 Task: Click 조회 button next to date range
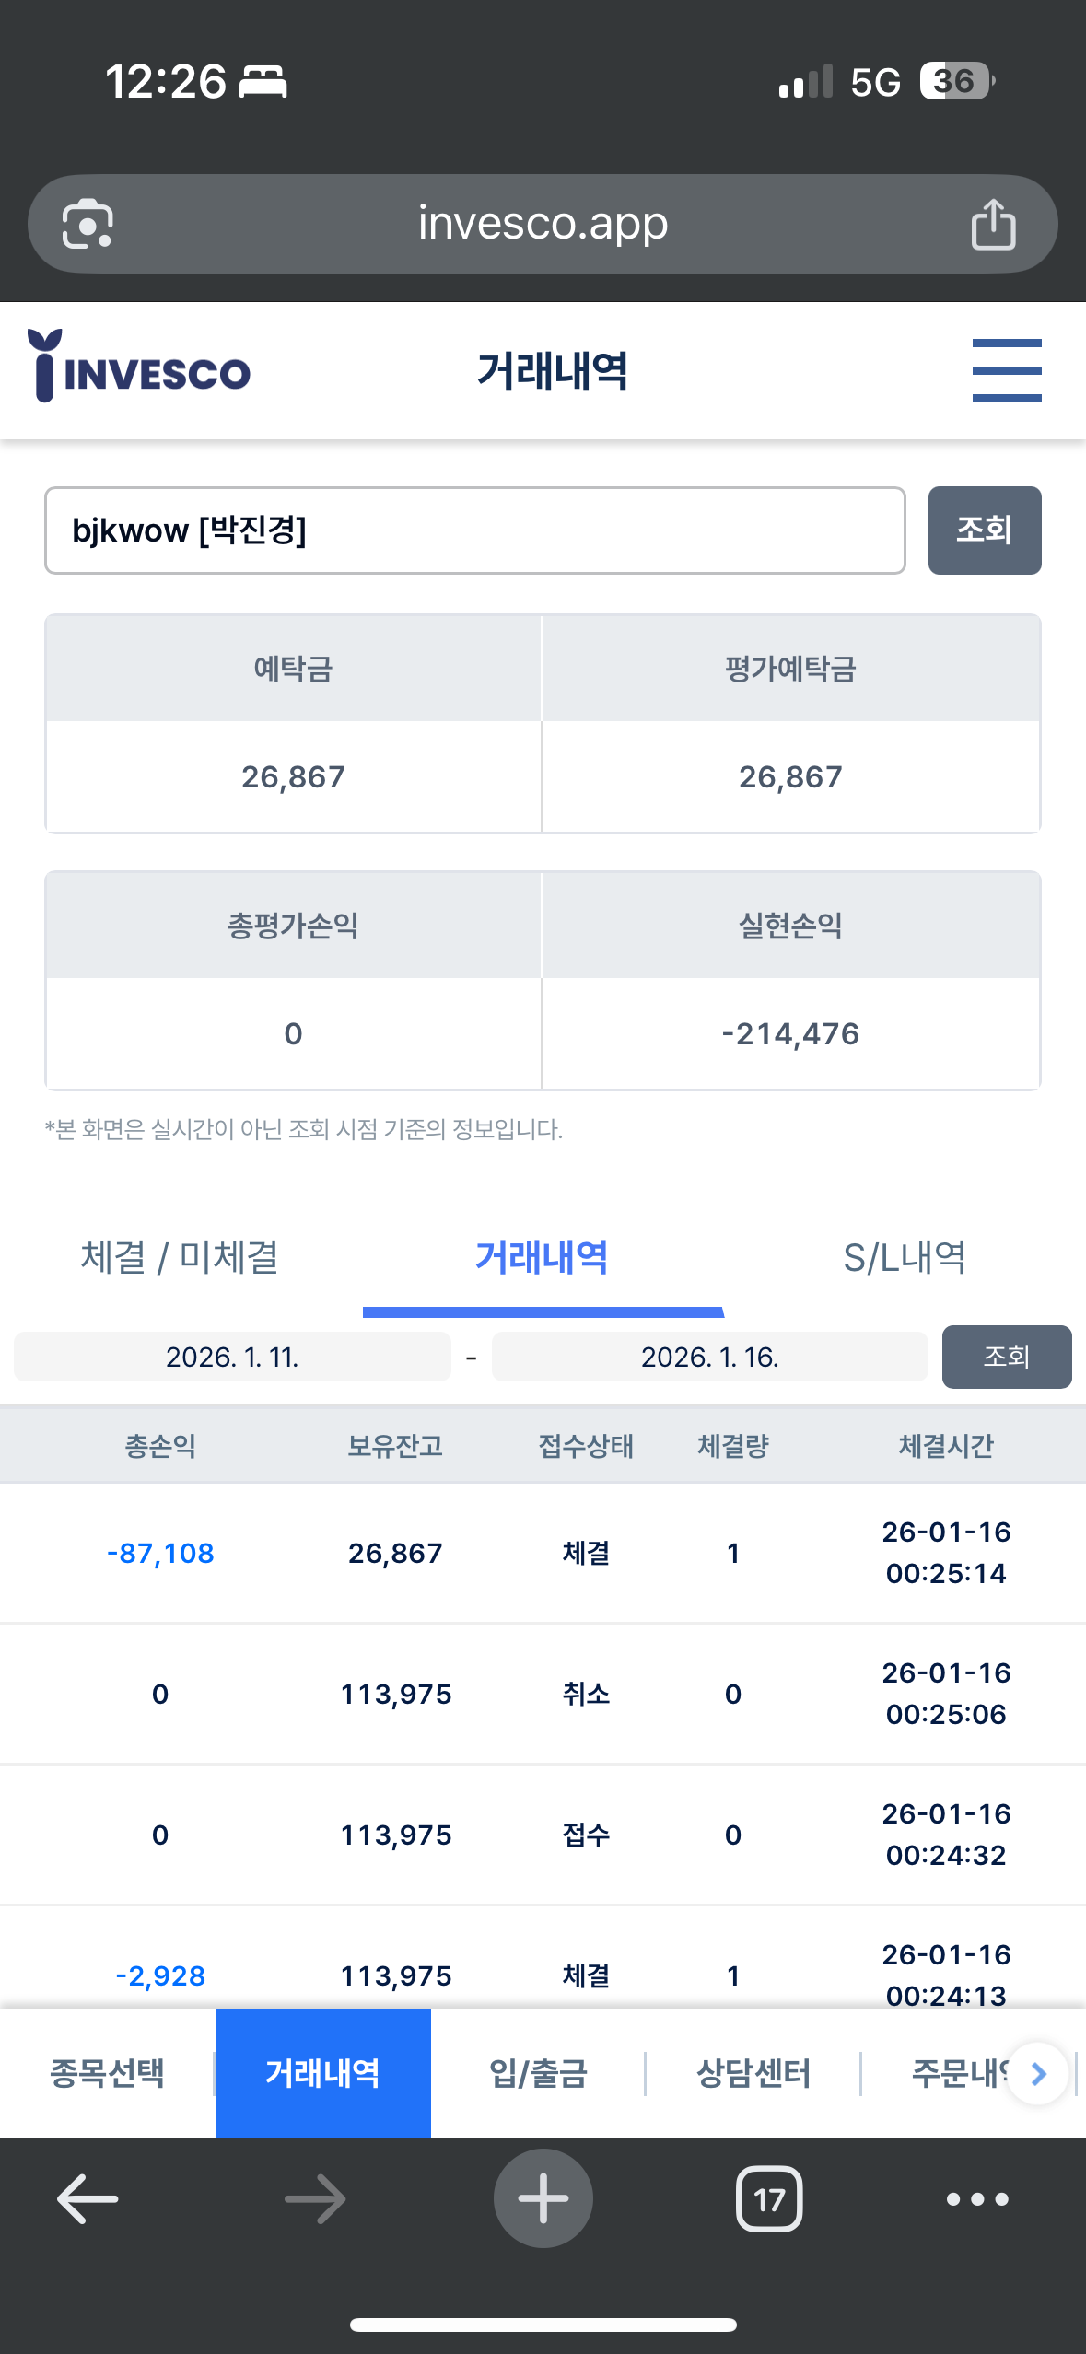tap(1007, 1357)
